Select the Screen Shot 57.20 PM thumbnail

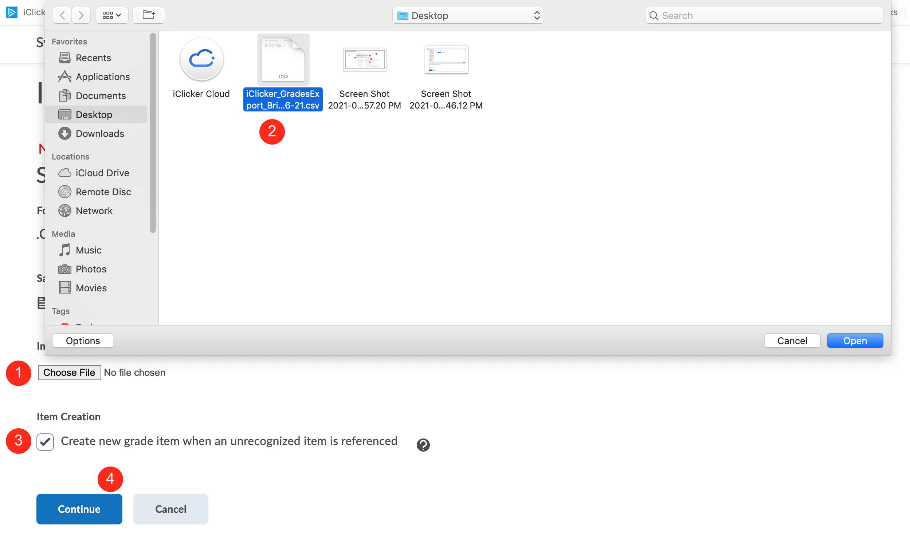365,59
